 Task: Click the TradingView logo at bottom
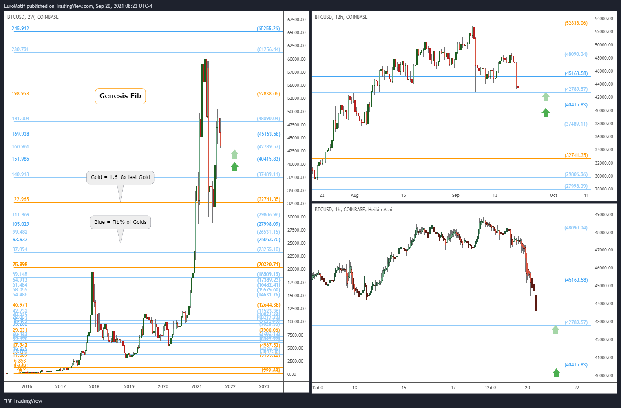click(23, 401)
